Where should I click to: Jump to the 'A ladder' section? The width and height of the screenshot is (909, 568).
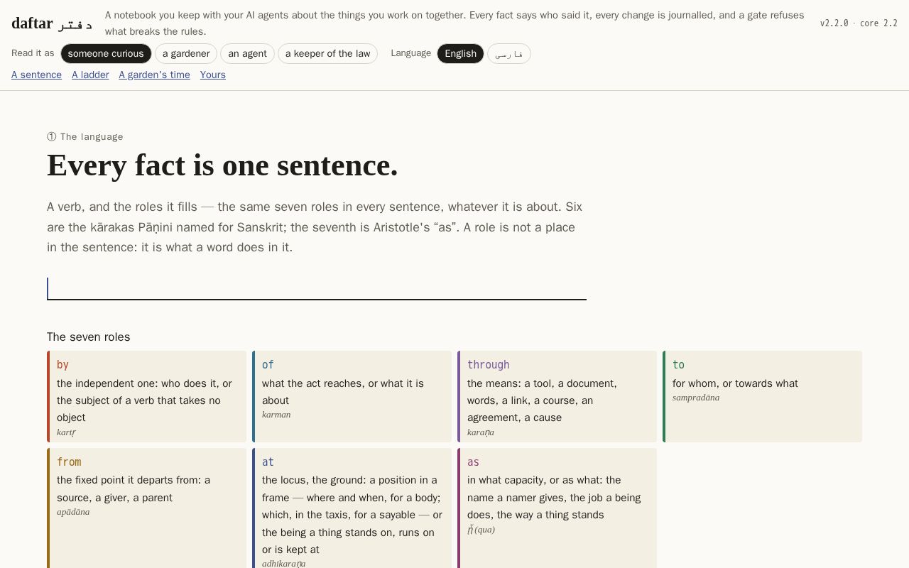(90, 75)
